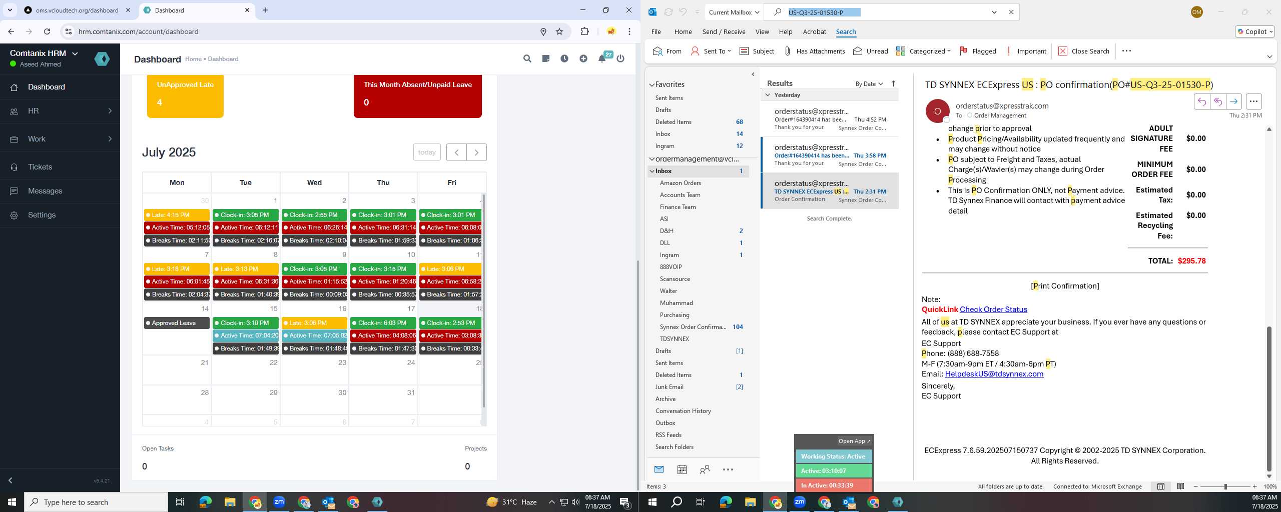Screen dimensions: 1281x512
Task: Toggle Unread filter in Outlook search ribbon
Action: point(871,51)
